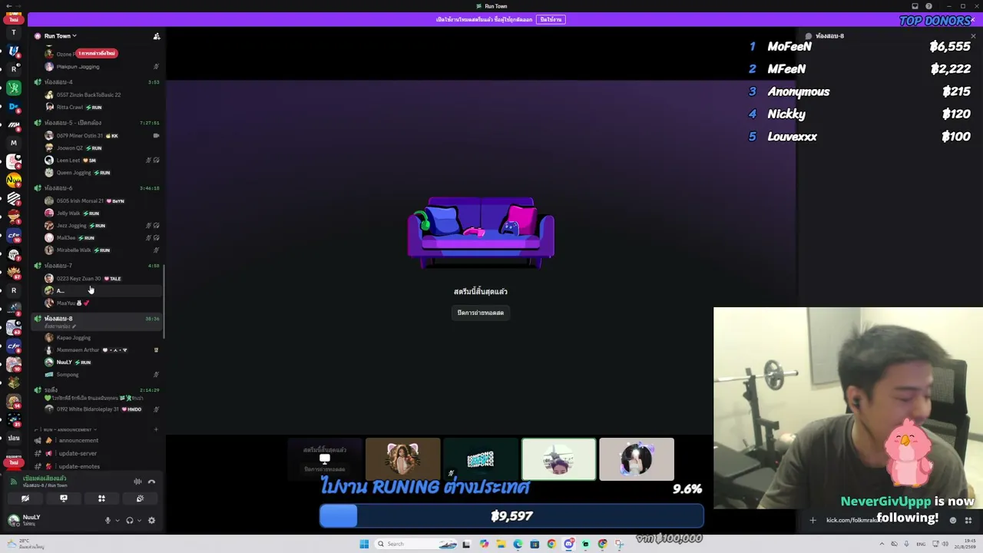The height and width of the screenshot is (553, 983).
Task: Open the inbox icon in title bar
Action: pyautogui.click(x=915, y=6)
